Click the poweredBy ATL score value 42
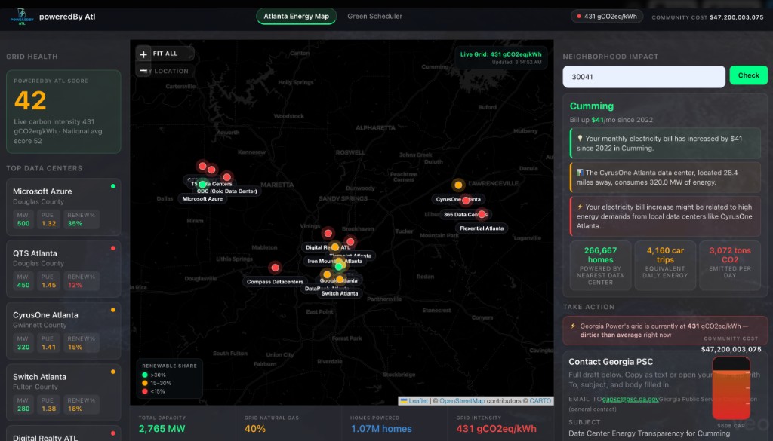 [30, 101]
